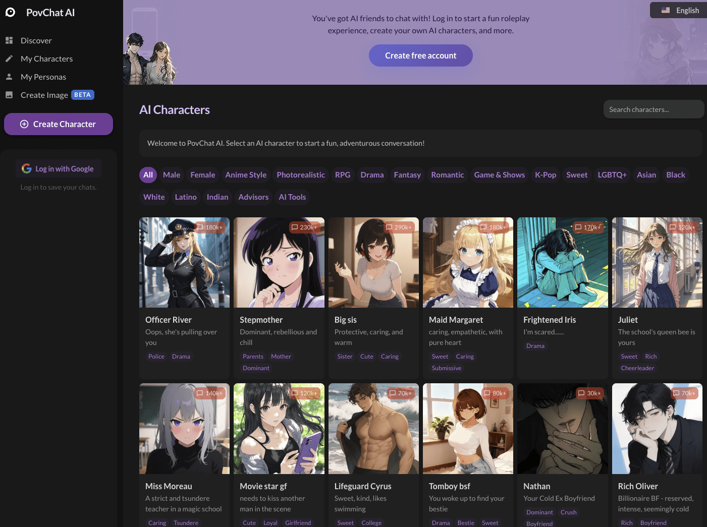Open the English language selector

pos(679,10)
